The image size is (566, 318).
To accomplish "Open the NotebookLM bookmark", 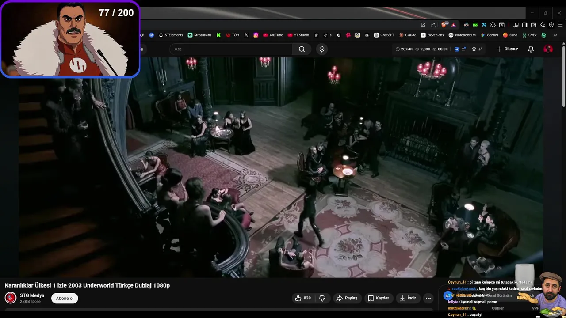I will click(462, 35).
